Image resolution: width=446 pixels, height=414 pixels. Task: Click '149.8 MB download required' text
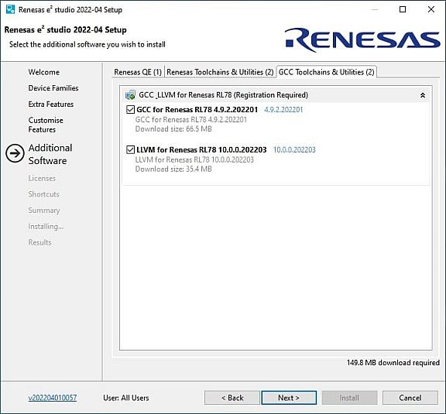(x=393, y=363)
